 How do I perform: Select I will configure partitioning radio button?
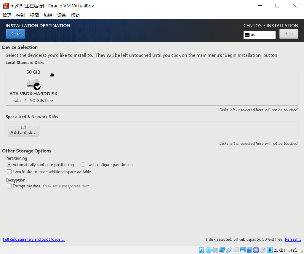point(83,165)
